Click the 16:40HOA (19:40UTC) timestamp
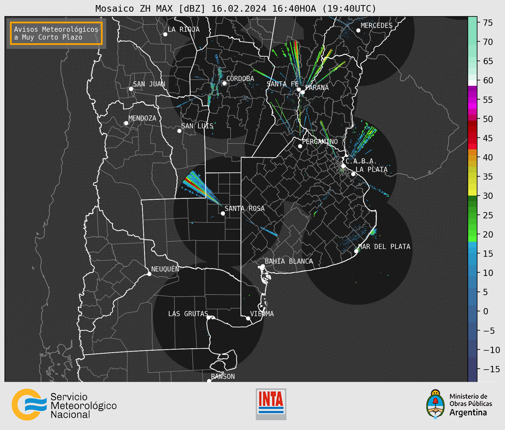505x430 pixels. tap(324, 9)
